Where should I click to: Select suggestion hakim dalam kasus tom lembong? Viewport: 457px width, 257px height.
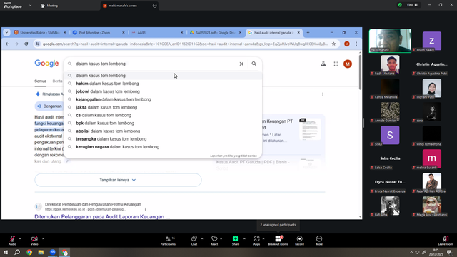[164, 84]
